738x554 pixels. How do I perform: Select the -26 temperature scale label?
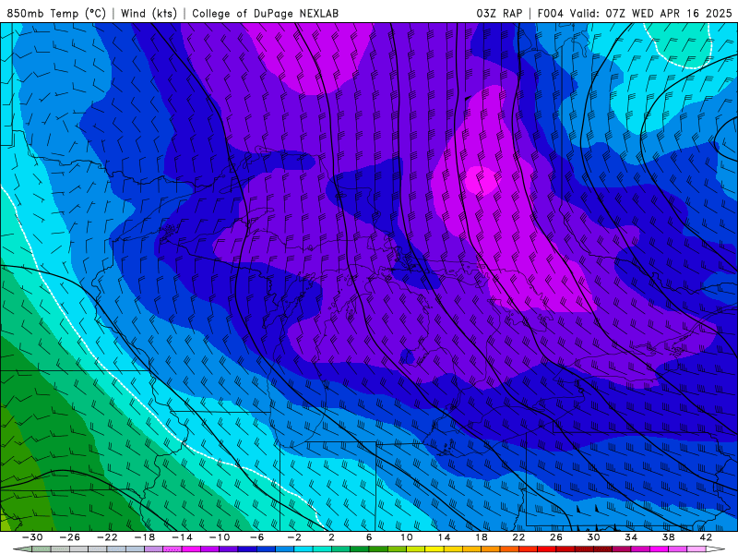[x=70, y=537]
